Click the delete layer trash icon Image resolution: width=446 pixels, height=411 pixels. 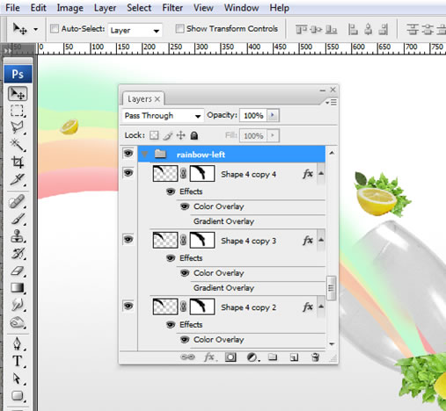[x=315, y=357]
